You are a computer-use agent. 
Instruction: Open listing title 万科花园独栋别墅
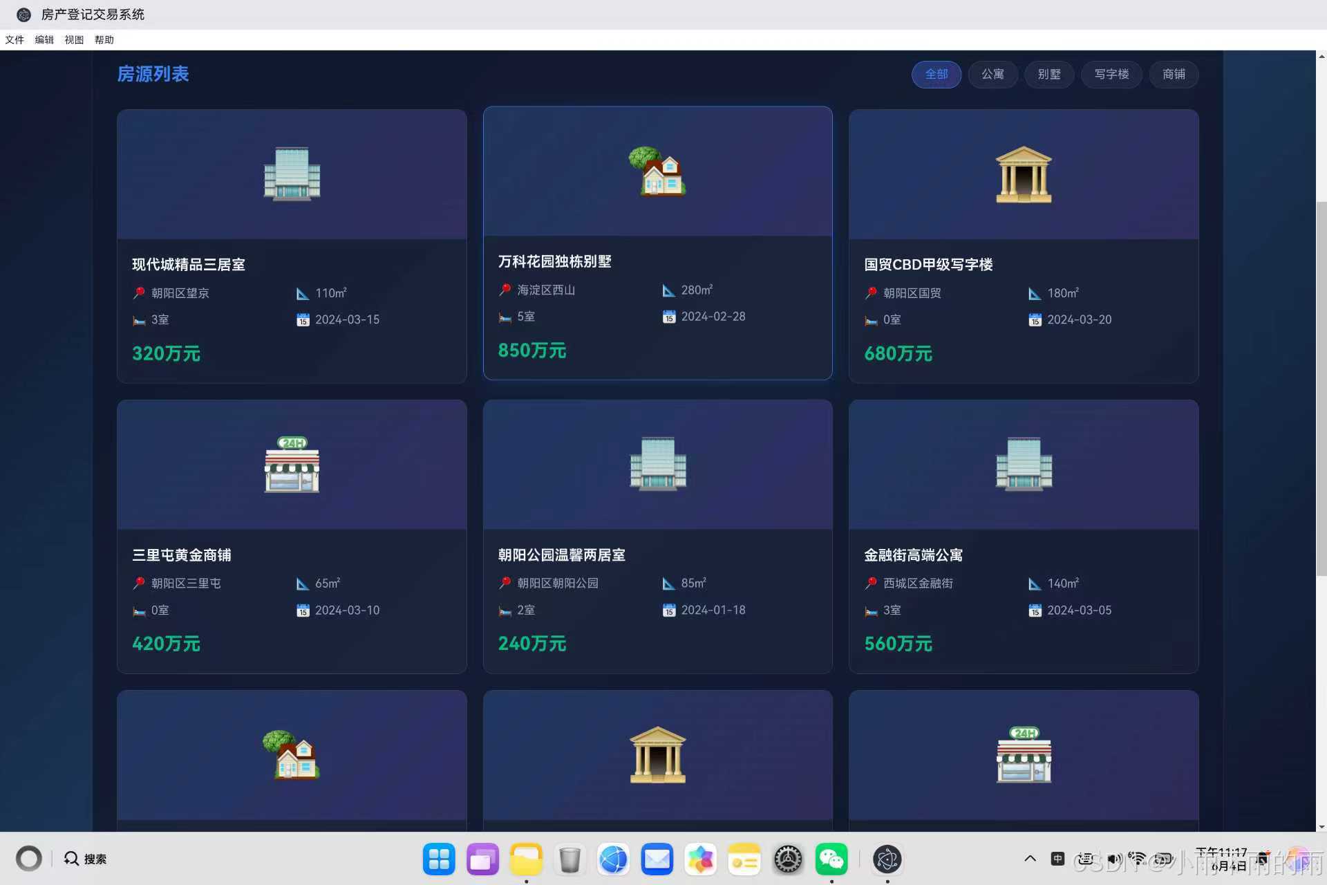coord(554,261)
